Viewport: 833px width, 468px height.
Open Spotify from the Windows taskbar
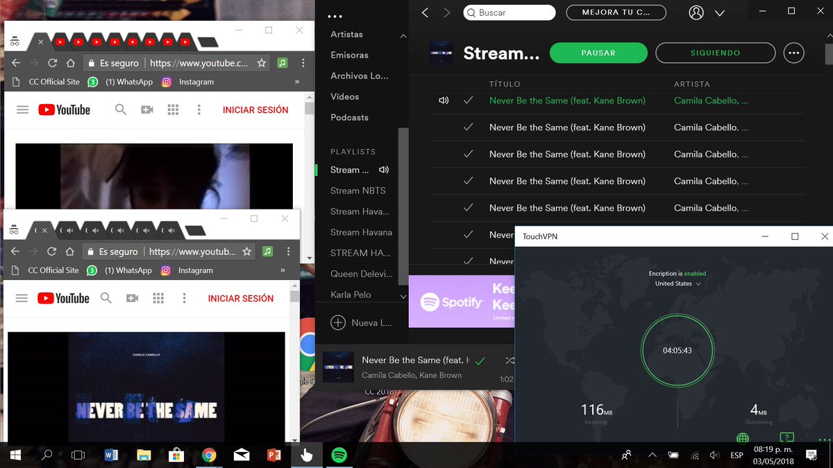[339, 455]
